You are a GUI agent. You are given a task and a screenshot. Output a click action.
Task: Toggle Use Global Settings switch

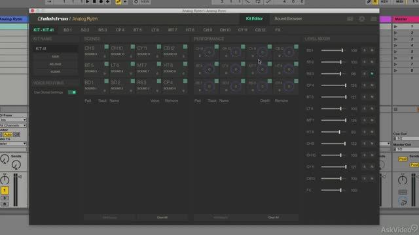[72, 92]
